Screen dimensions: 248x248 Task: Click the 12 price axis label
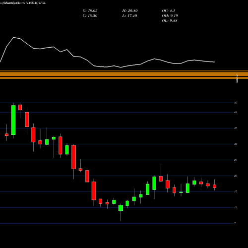[236, 207]
